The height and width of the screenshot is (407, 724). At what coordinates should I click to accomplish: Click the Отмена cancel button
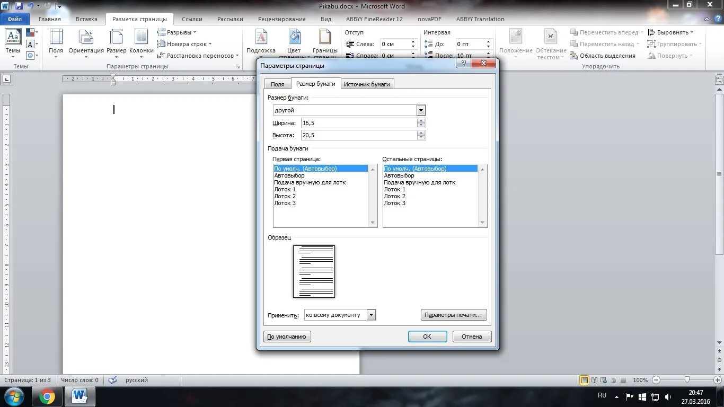[472, 337]
